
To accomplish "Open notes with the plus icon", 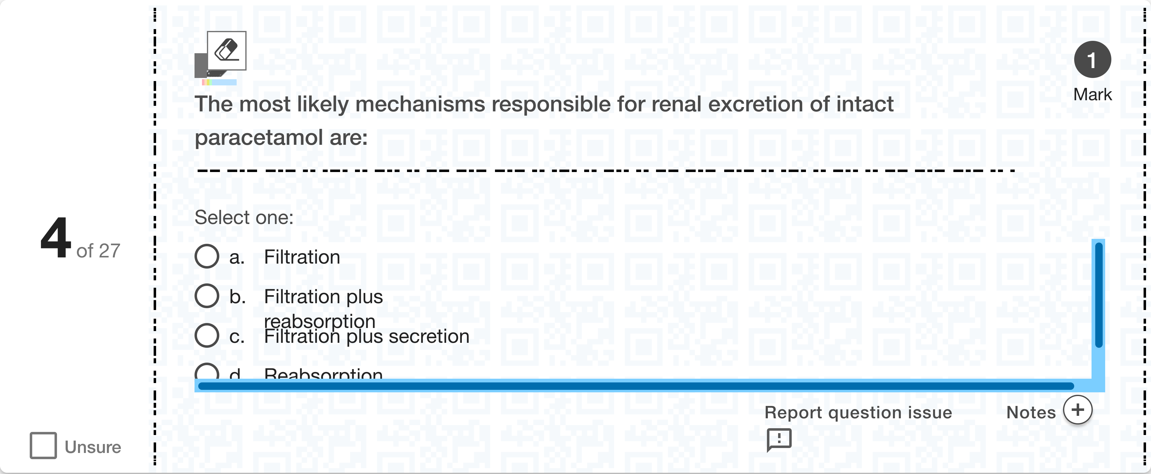I will coord(1077,410).
